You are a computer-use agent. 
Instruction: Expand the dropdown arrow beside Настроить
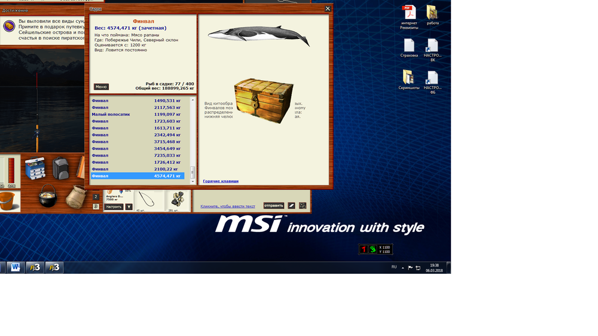click(x=129, y=207)
